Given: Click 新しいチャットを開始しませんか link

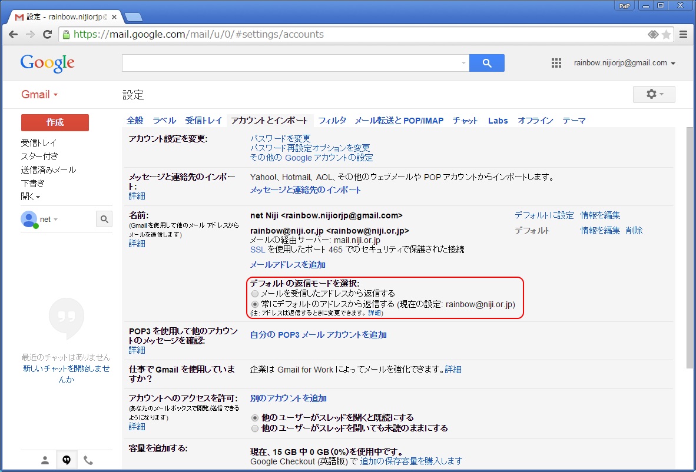Looking at the screenshot, I should point(67,374).
